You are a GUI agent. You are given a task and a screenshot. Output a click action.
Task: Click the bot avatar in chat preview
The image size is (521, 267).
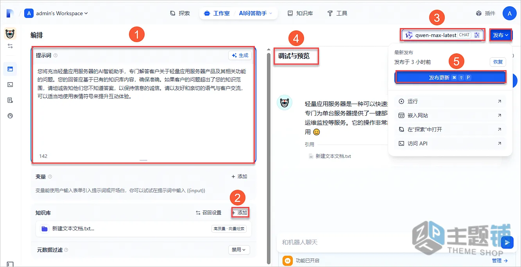click(x=285, y=102)
